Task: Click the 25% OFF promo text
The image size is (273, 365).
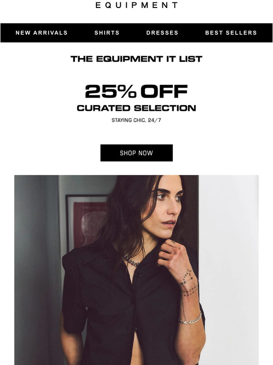Action: [x=136, y=91]
